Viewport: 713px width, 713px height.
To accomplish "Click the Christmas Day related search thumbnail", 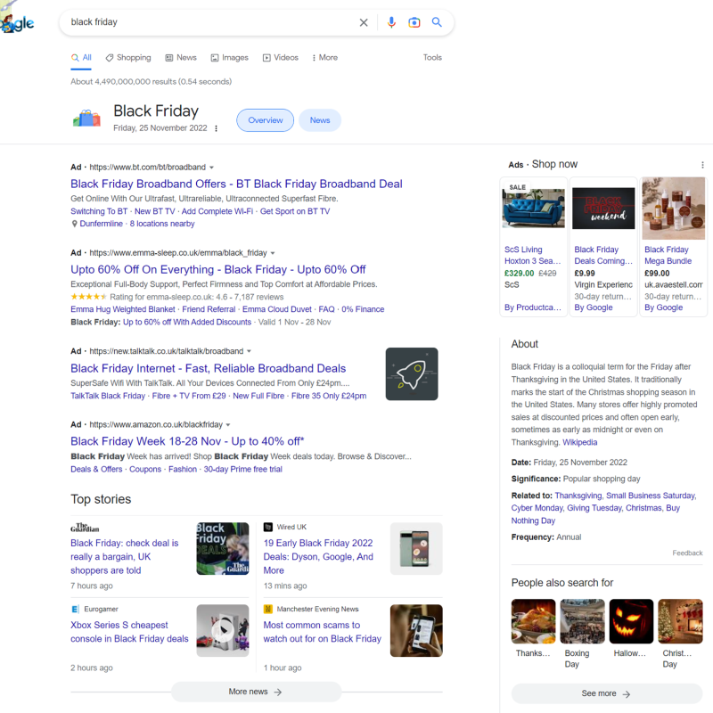I will click(680, 621).
